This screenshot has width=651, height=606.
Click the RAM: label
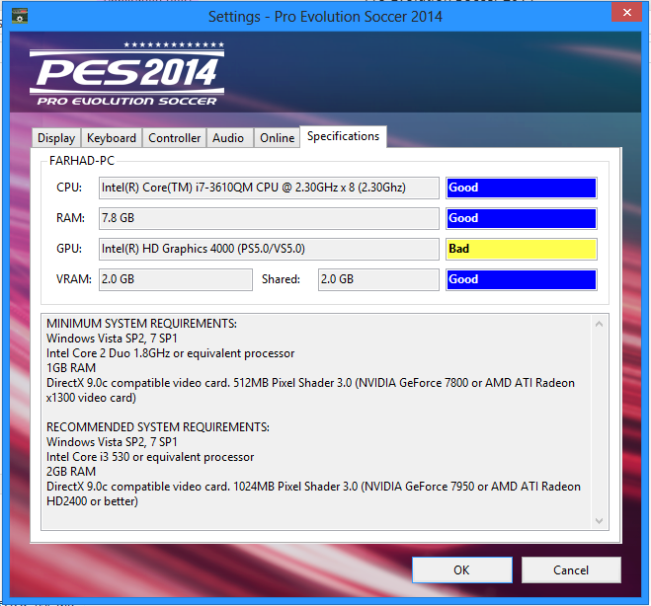(70, 218)
